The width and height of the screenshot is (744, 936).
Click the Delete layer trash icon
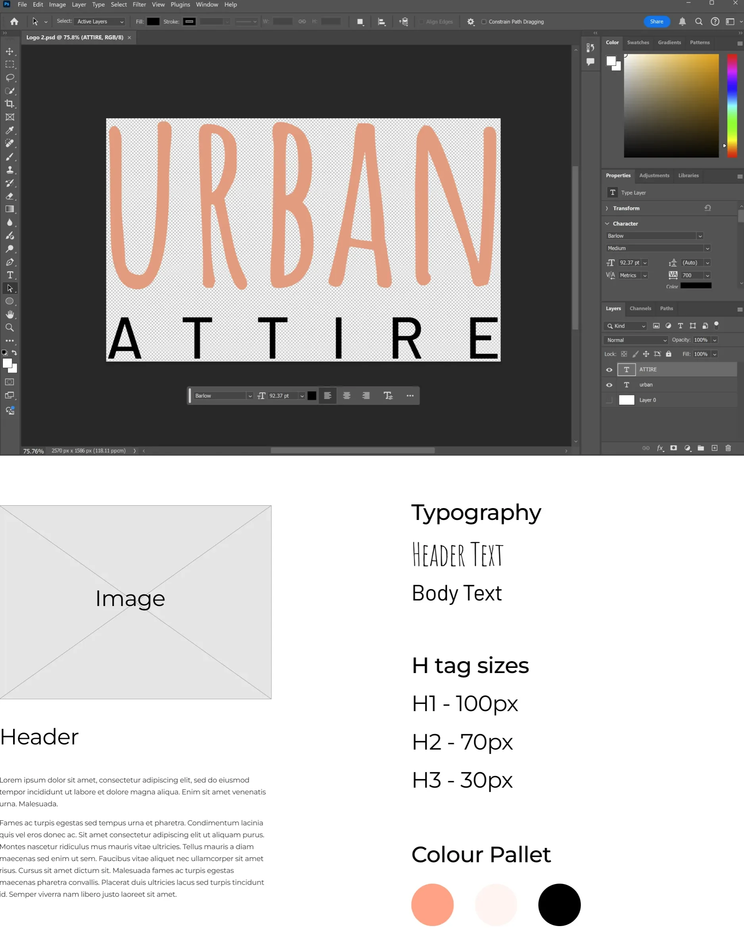click(x=729, y=448)
